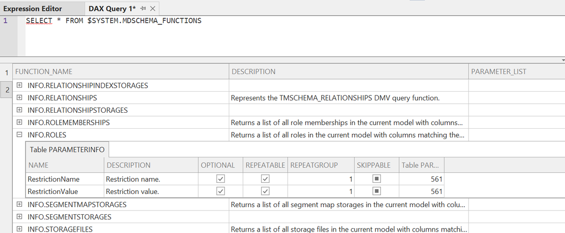This screenshot has height=233, width=565.
Task: Click the RestrictionValue cell
Action: tap(64, 191)
